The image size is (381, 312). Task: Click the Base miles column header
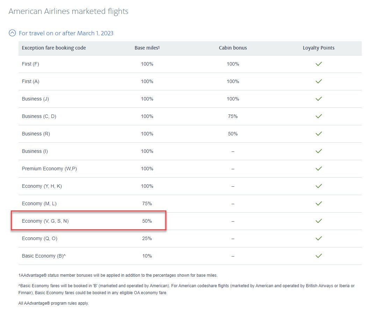pos(147,48)
